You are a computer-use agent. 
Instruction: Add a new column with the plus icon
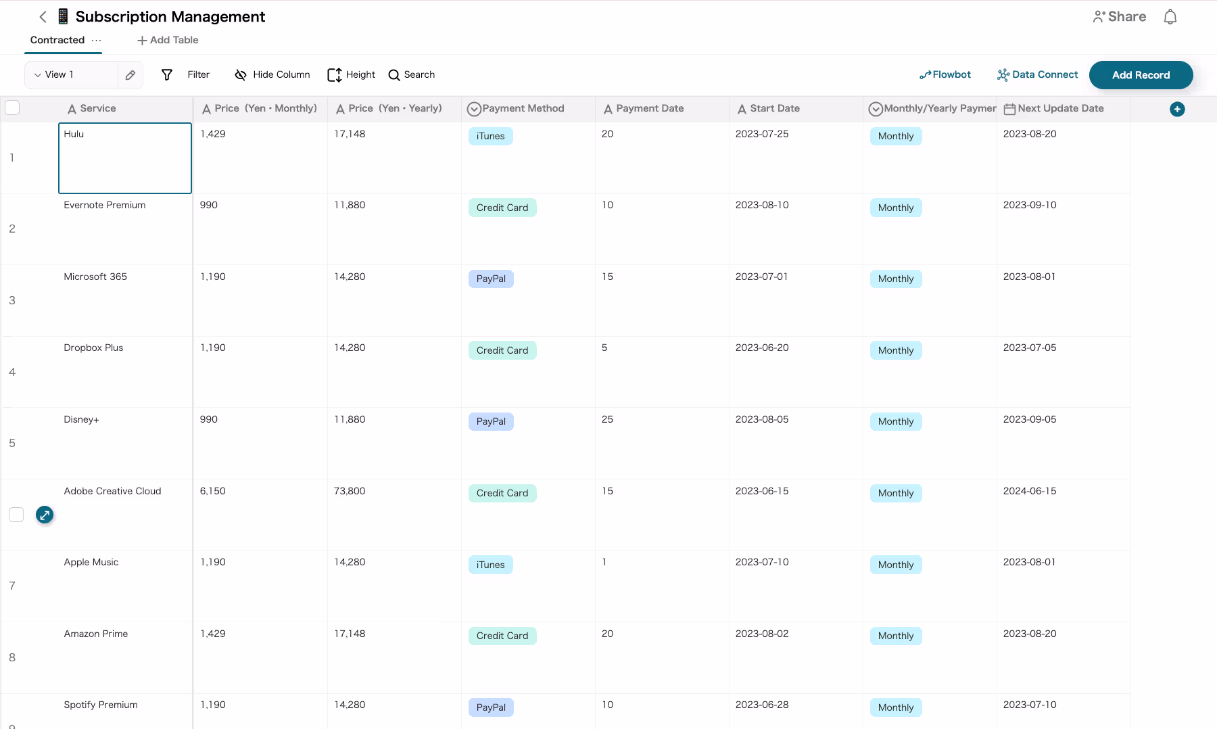coord(1177,109)
